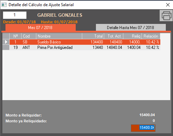Click the Relación column header
The image size is (173, 136).
(x=151, y=36)
